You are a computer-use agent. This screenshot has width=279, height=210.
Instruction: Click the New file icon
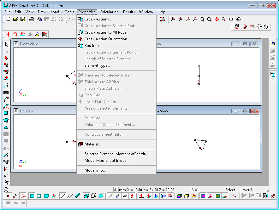pos(8,19)
